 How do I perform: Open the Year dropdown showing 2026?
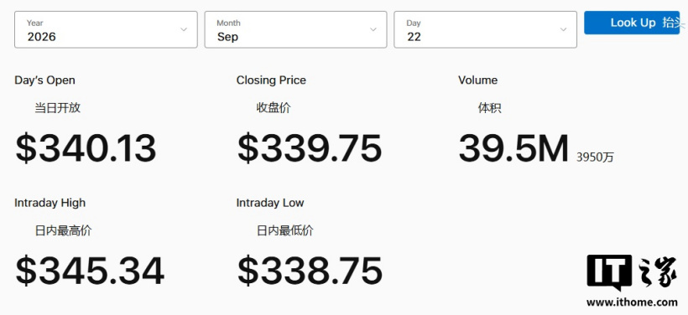(x=106, y=30)
